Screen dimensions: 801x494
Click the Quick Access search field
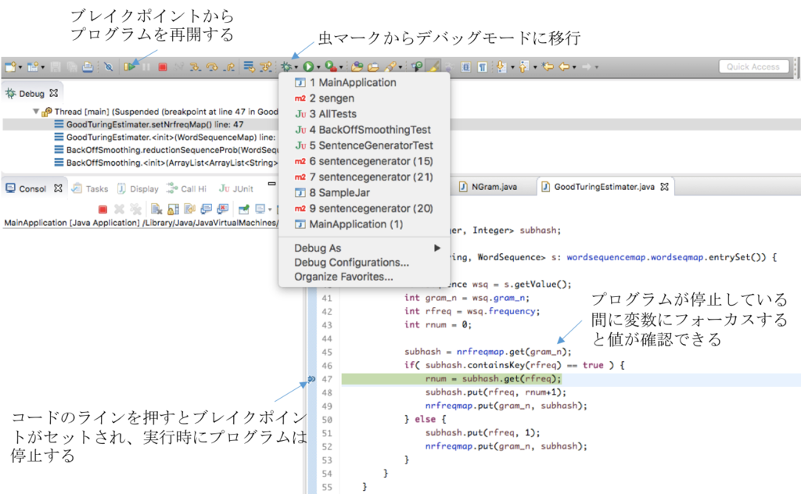pos(753,67)
